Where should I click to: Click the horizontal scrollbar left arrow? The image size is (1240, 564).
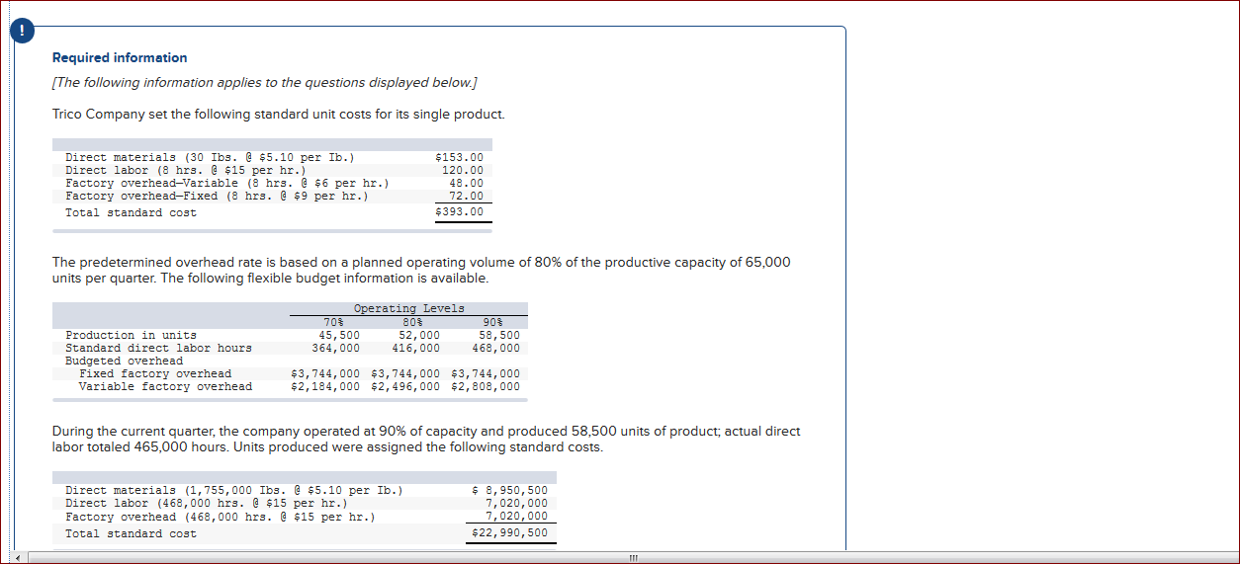(x=20, y=557)
